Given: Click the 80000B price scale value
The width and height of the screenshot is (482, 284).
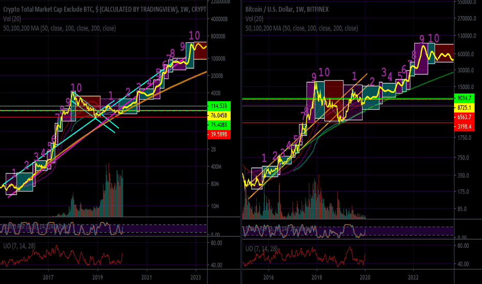Looking at the screenshot, I should [x=218, y=36].
